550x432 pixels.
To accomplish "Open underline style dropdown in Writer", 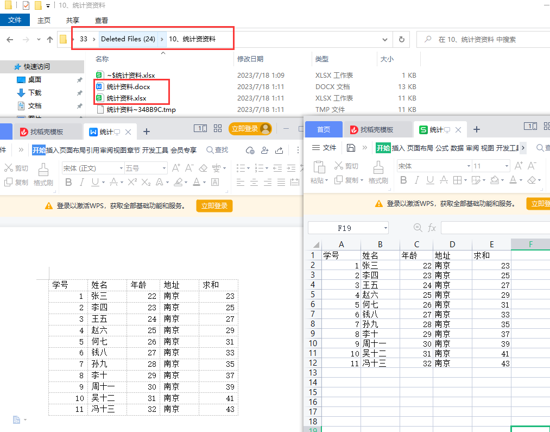I will coord(104,182).
